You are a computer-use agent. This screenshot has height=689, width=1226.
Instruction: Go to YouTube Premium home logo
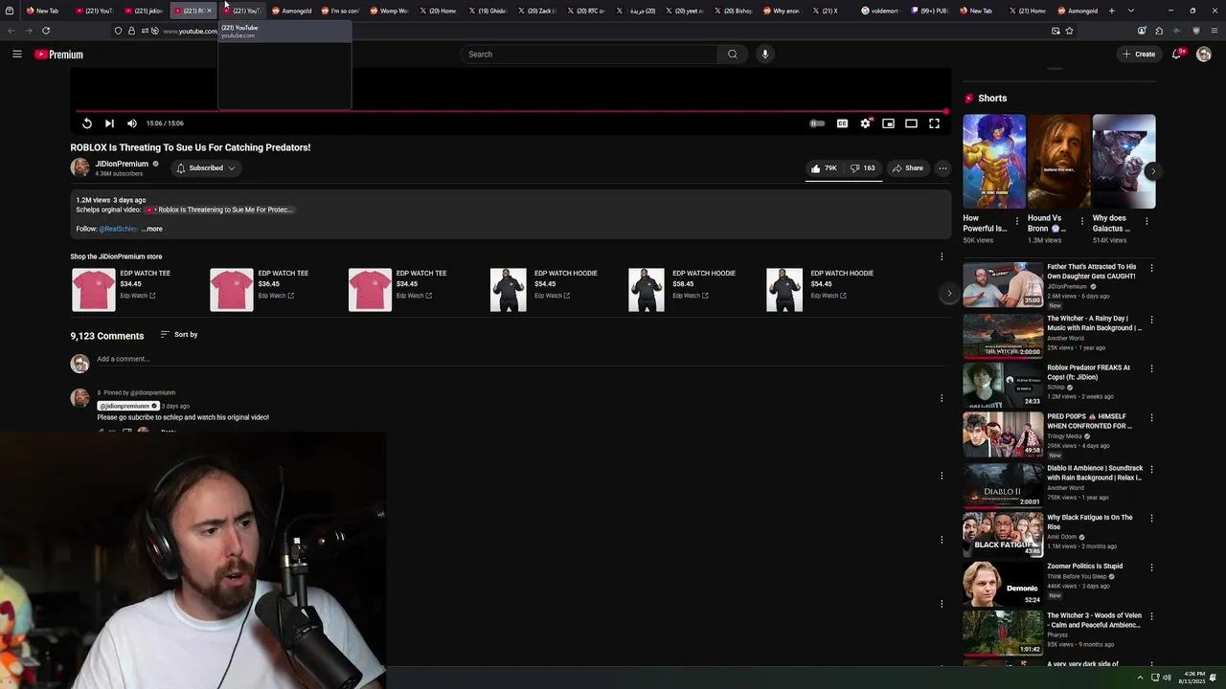(x=59, y=55)
